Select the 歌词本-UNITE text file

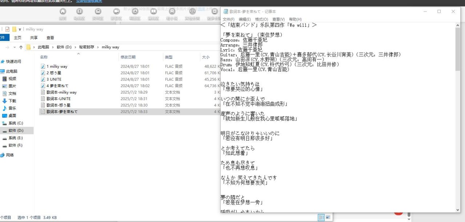pyautogui.click(x=58, y=99)
